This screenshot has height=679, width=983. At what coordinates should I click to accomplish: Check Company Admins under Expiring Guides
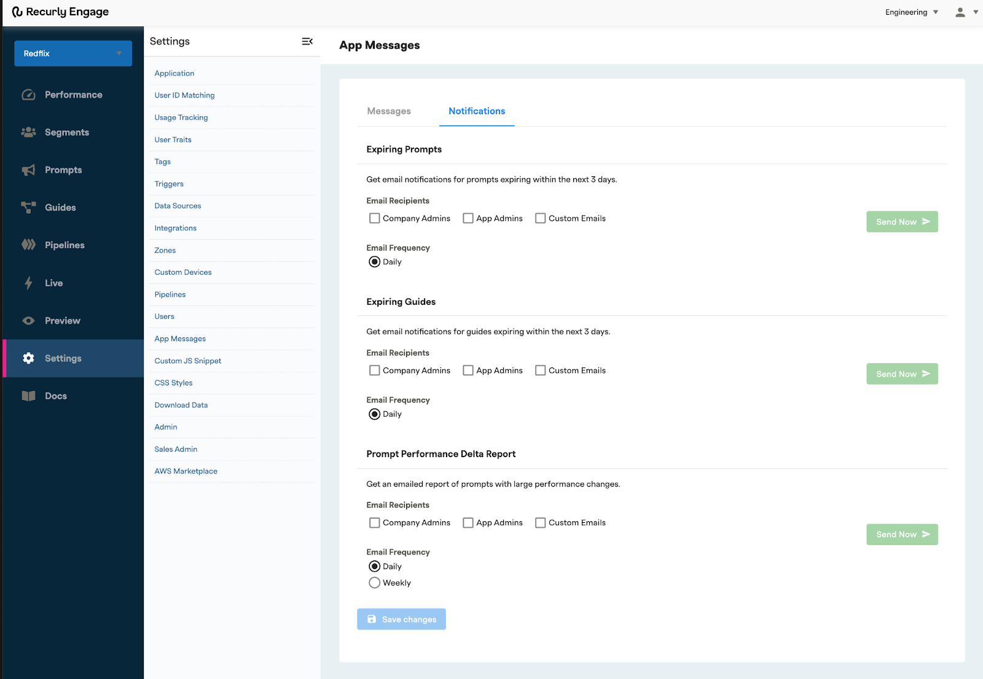click(374, 371)
